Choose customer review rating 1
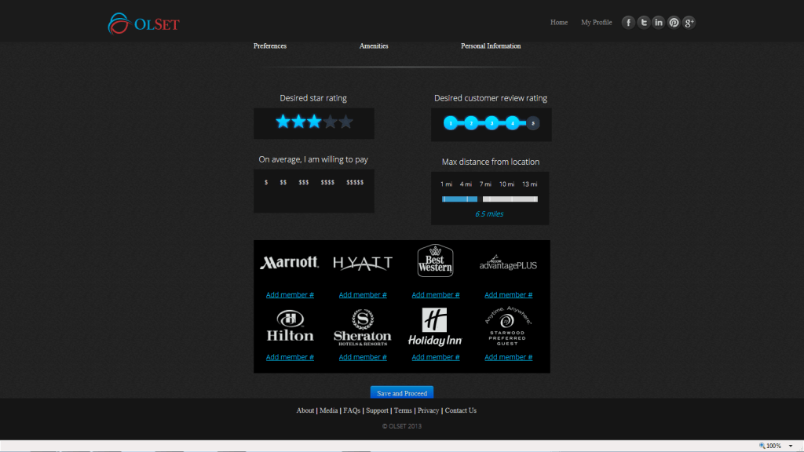The width and height of the screenshot is (804, 452). [x=451, y=123]
